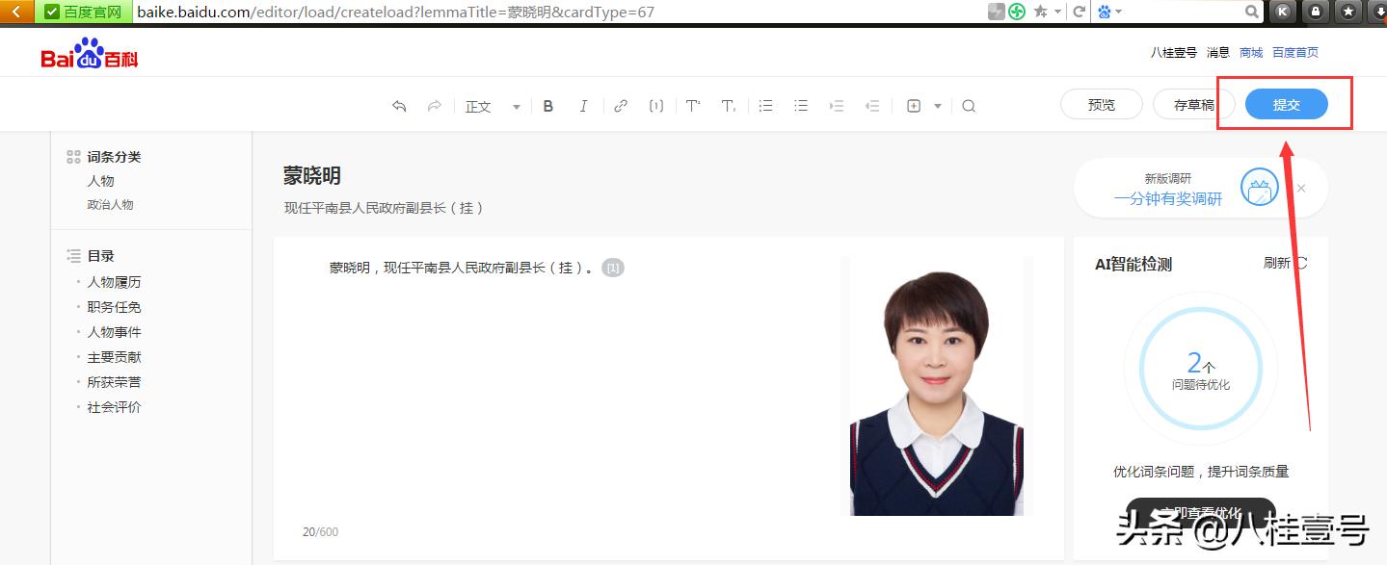
Task: Click the insert reference citation icon
Action: pos(656,106)
